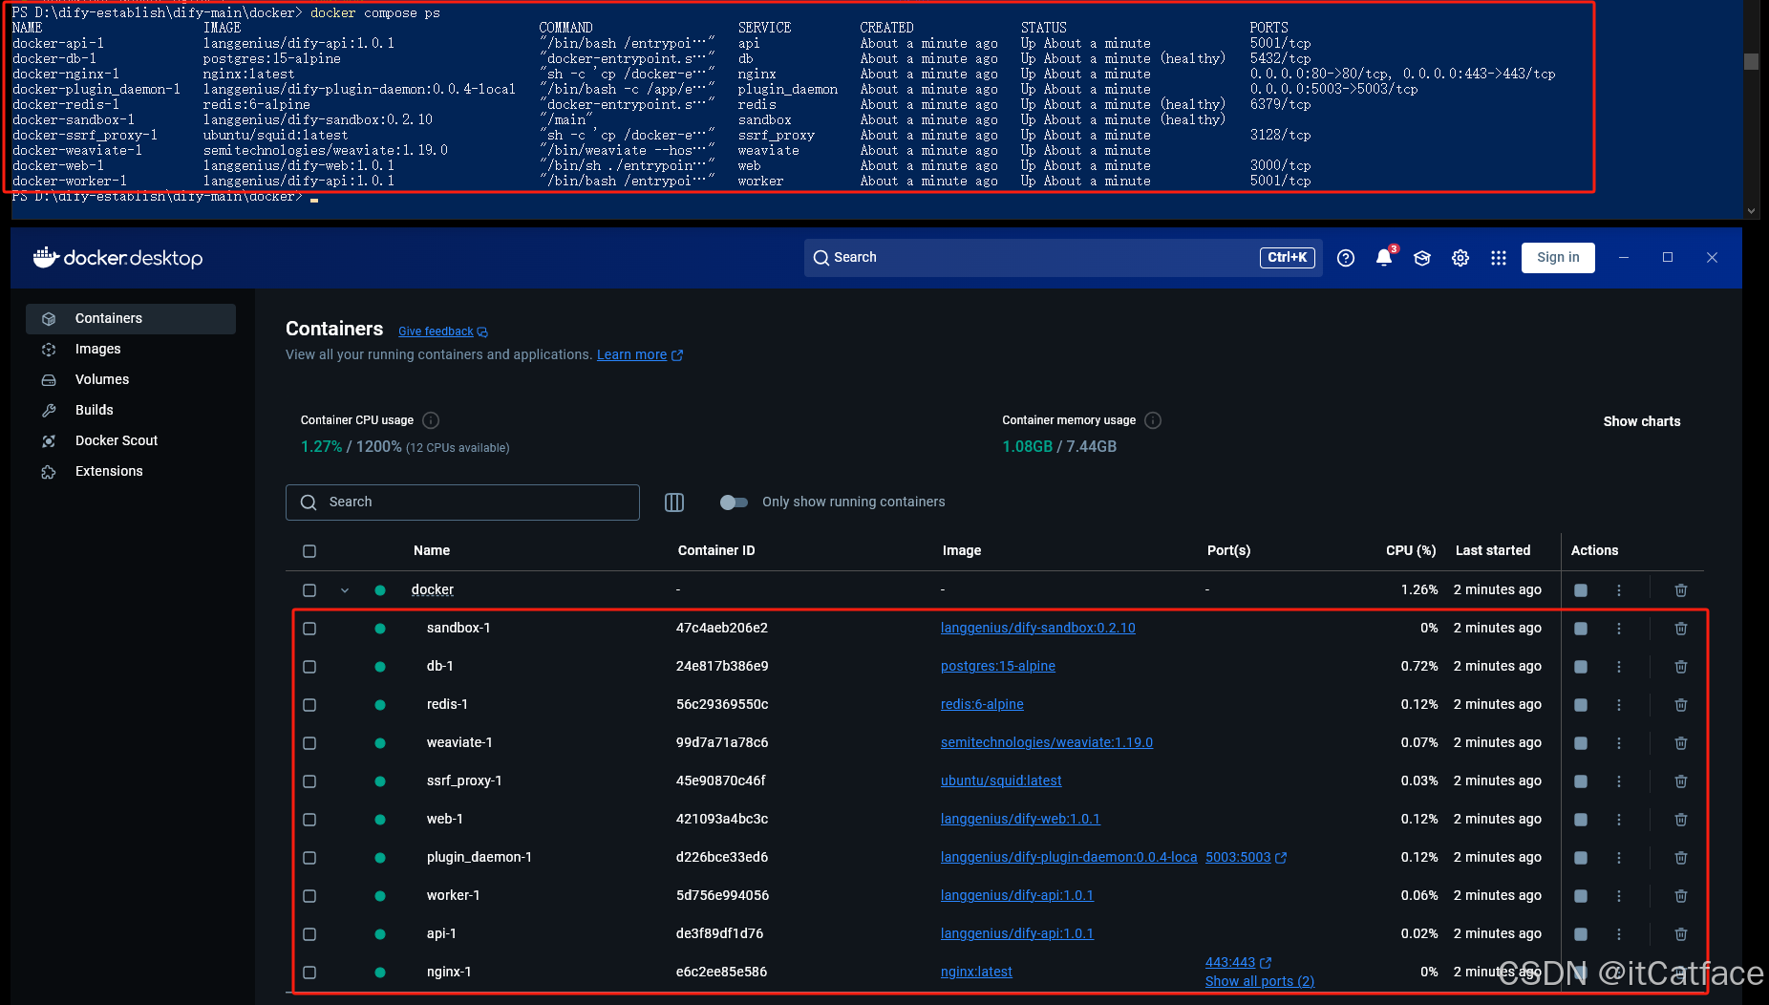The width and height of the screenshot is (1769, 1005).
Task: Open more actions for plugin_daemon-1
Action: click(x=1619, y=858)
